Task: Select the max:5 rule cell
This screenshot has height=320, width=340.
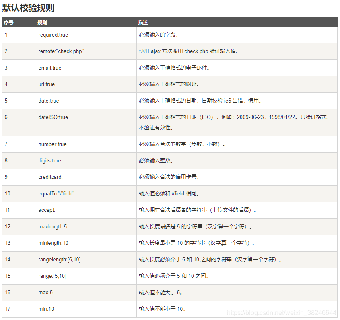Action: tap(86, 293)
